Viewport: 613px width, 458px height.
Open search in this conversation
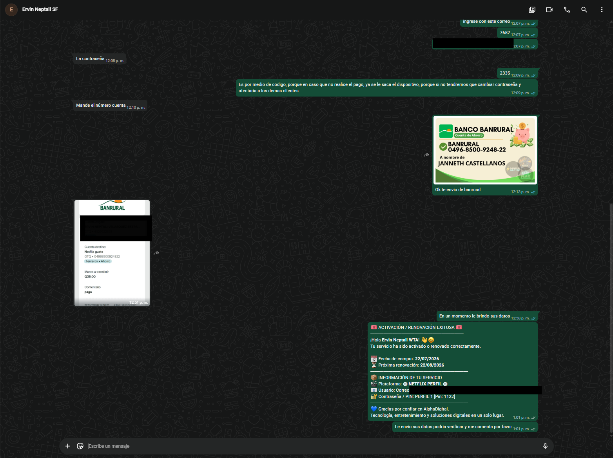584,9
